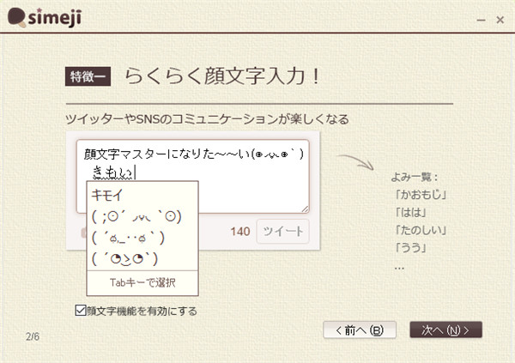The image size is (515, 363).
Task: Click the resize grip of the text box
Action: pyautogui.click(x=305, y=209)
